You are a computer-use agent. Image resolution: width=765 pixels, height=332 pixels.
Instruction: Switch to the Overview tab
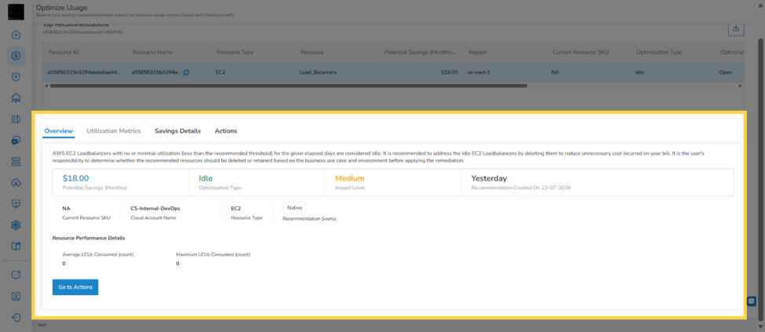point(59,131)
